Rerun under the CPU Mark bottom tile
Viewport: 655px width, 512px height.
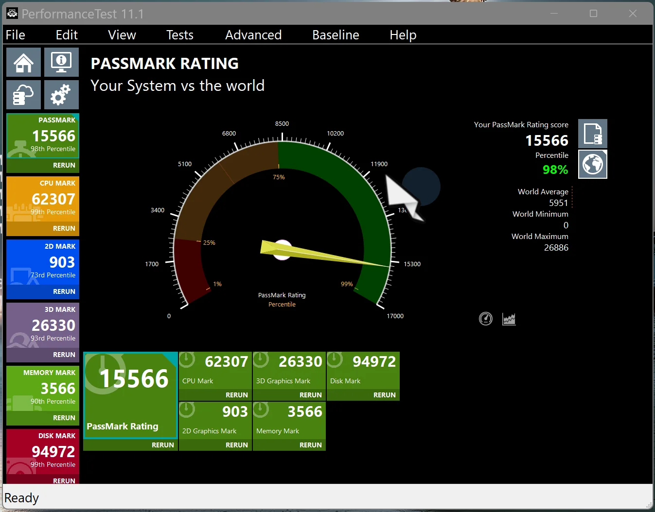point(215,395)
